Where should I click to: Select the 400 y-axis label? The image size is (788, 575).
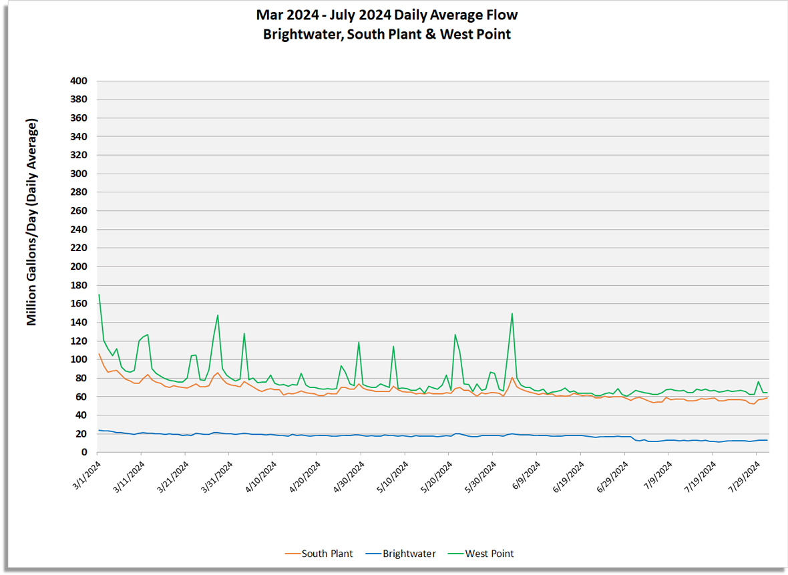point(79,81)
